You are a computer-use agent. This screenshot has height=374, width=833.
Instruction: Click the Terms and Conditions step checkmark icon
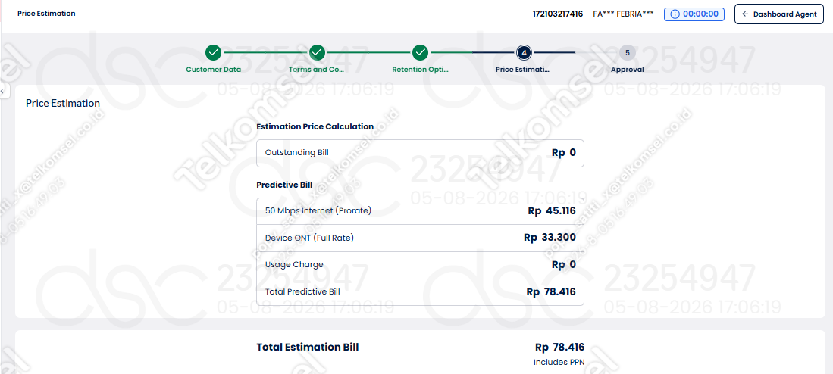point(317,52)
